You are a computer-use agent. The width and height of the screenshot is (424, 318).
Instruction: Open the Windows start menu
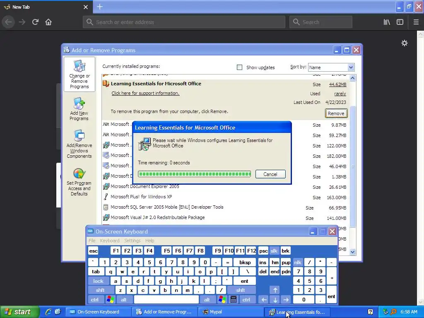coord(19,312)
